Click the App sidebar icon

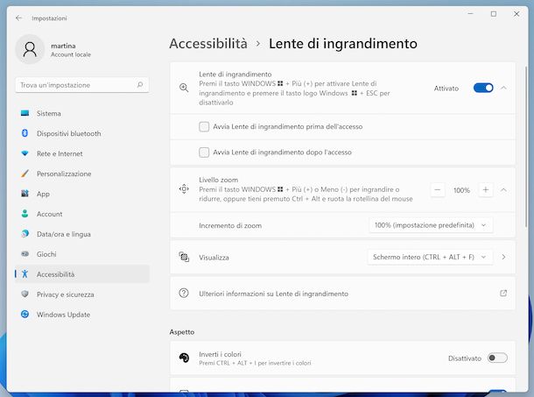(x=25, y=194)
